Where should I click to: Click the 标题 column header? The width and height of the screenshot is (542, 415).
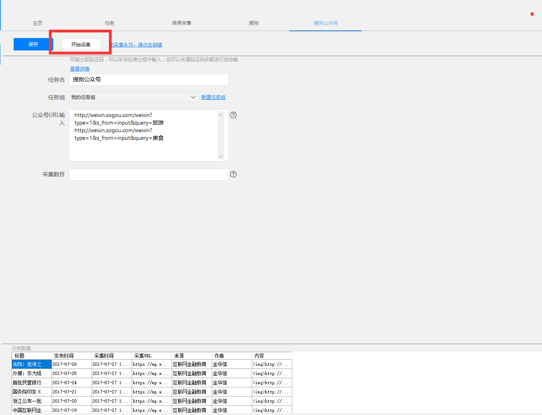pyautogui.click(x=32, y=356)
